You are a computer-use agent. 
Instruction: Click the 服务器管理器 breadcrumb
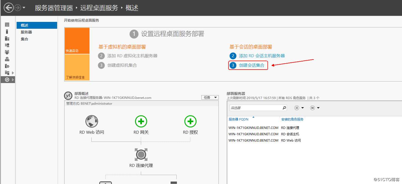[x=54, y=8]
